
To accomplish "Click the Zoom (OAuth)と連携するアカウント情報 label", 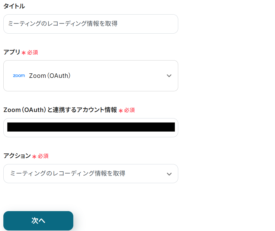I will (60, 110).
